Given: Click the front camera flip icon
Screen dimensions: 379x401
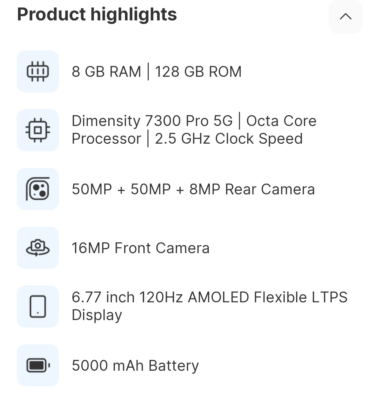Looking at the screenshot, I should click(x=38, y=248).
